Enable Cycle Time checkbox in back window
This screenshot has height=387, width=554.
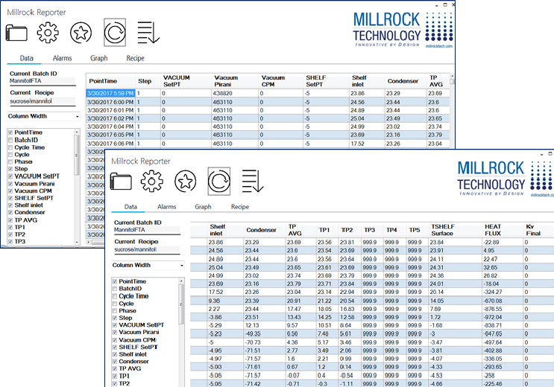click(x=10, y=147)
